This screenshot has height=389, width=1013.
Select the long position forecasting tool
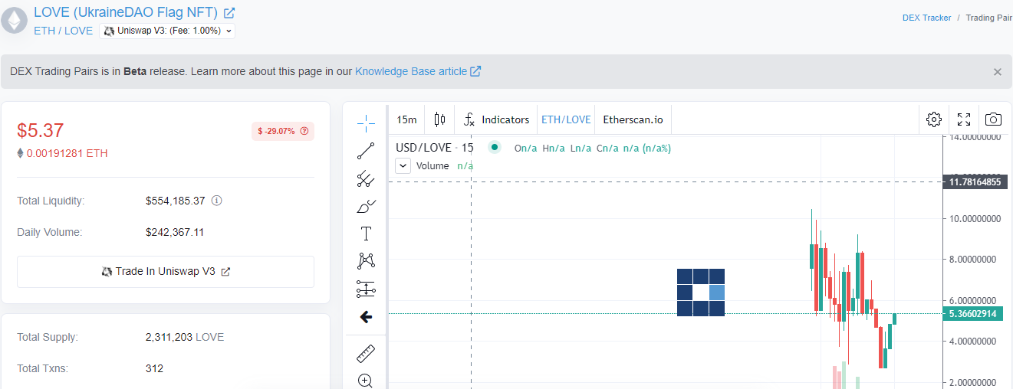(366, 289)
